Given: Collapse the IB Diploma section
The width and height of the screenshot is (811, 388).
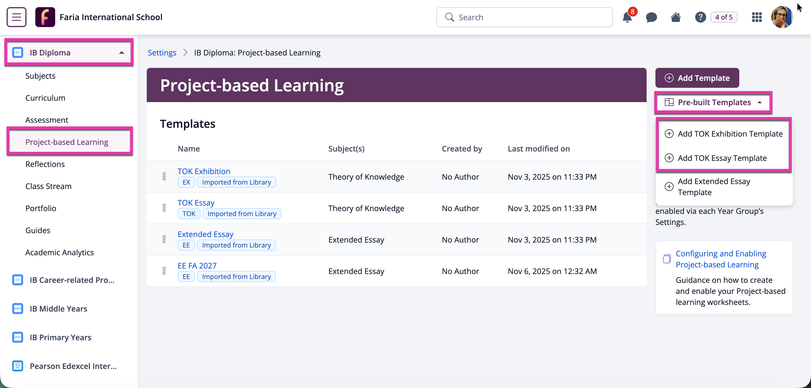Looking at the screenshot, I should point(122,53).
